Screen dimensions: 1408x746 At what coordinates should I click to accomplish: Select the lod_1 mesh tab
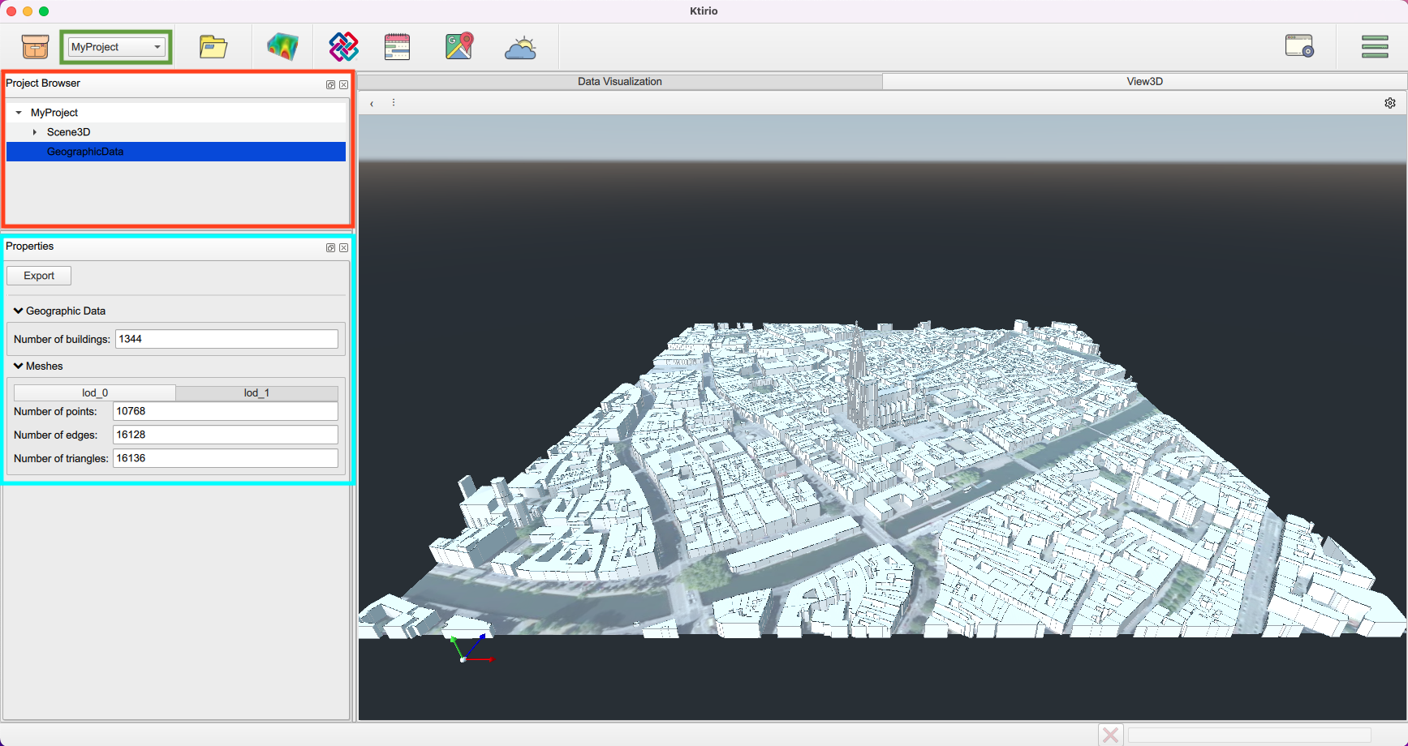click(256, 392)
